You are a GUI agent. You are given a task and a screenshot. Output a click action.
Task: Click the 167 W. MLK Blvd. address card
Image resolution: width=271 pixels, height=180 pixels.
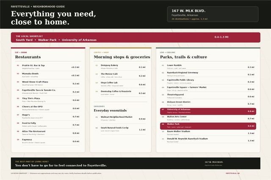[x=213, y=14]
